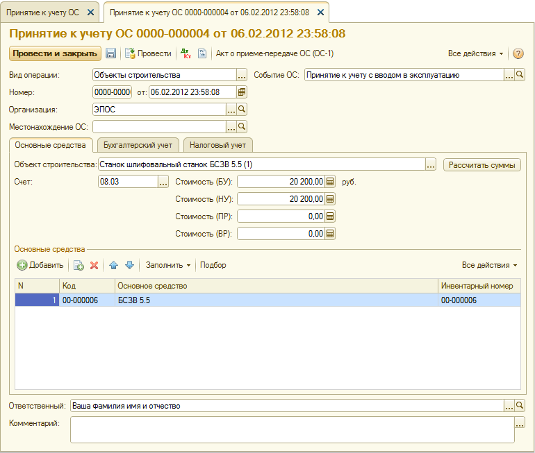Expand the Заполнить dropdown
Viewport: 535px width, 453px height.
(x=167, y=265)
